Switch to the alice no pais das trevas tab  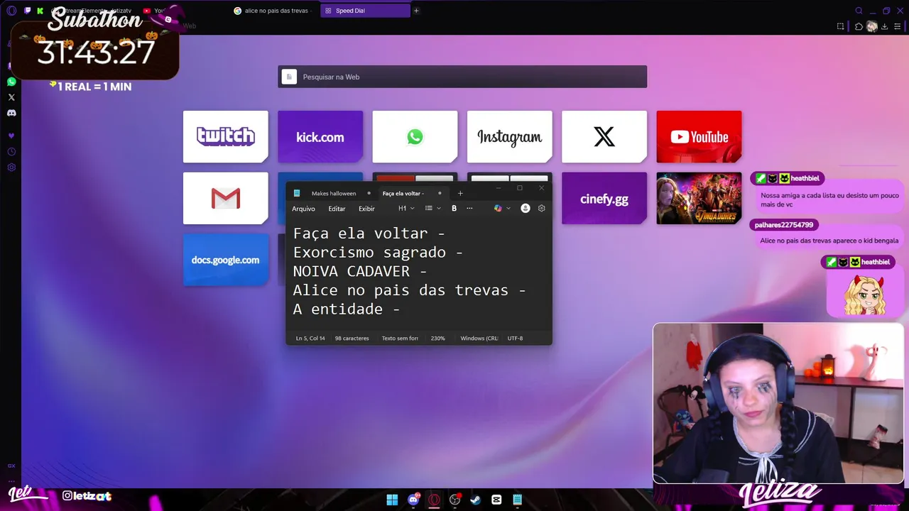[x=274, y=11]
